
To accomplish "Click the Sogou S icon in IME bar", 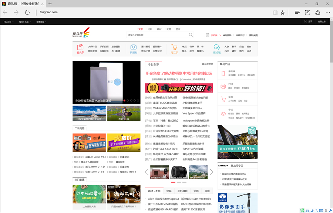I will pos(302,210).
